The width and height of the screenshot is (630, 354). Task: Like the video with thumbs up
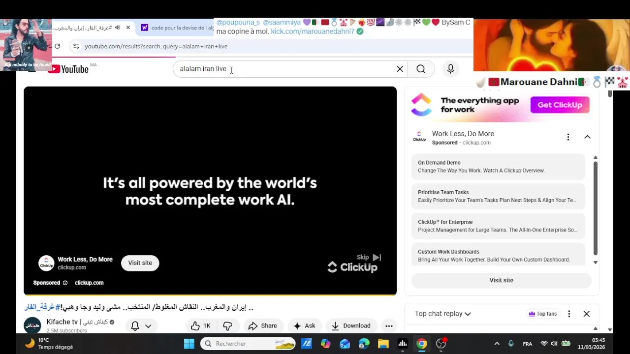point(201,325)
